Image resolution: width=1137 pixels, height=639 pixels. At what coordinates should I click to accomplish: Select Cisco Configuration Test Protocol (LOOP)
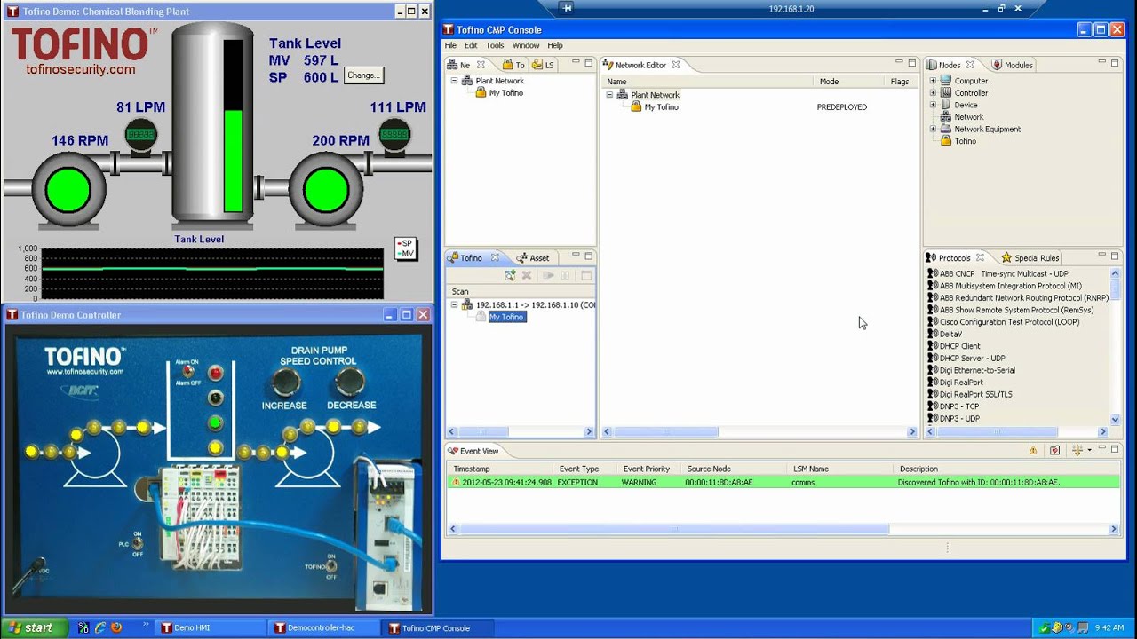(1003, 322)
